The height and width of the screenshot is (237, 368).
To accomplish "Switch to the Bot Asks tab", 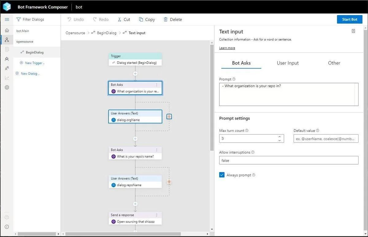I will point(241,63).
